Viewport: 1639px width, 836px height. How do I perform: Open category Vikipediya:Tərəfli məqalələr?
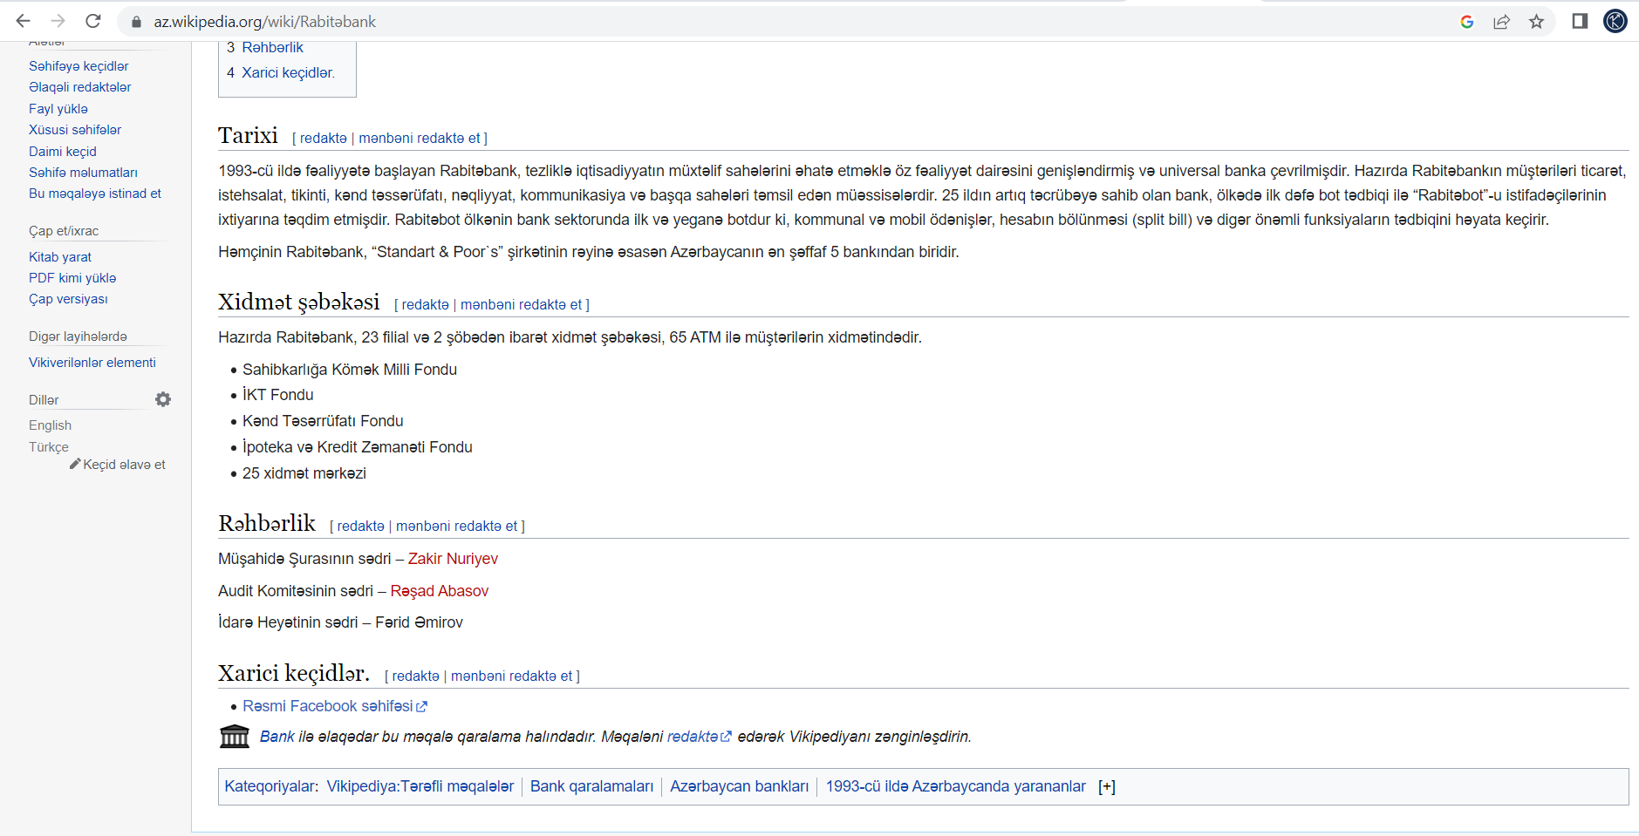pyautogui.click(x=420, y=786)
